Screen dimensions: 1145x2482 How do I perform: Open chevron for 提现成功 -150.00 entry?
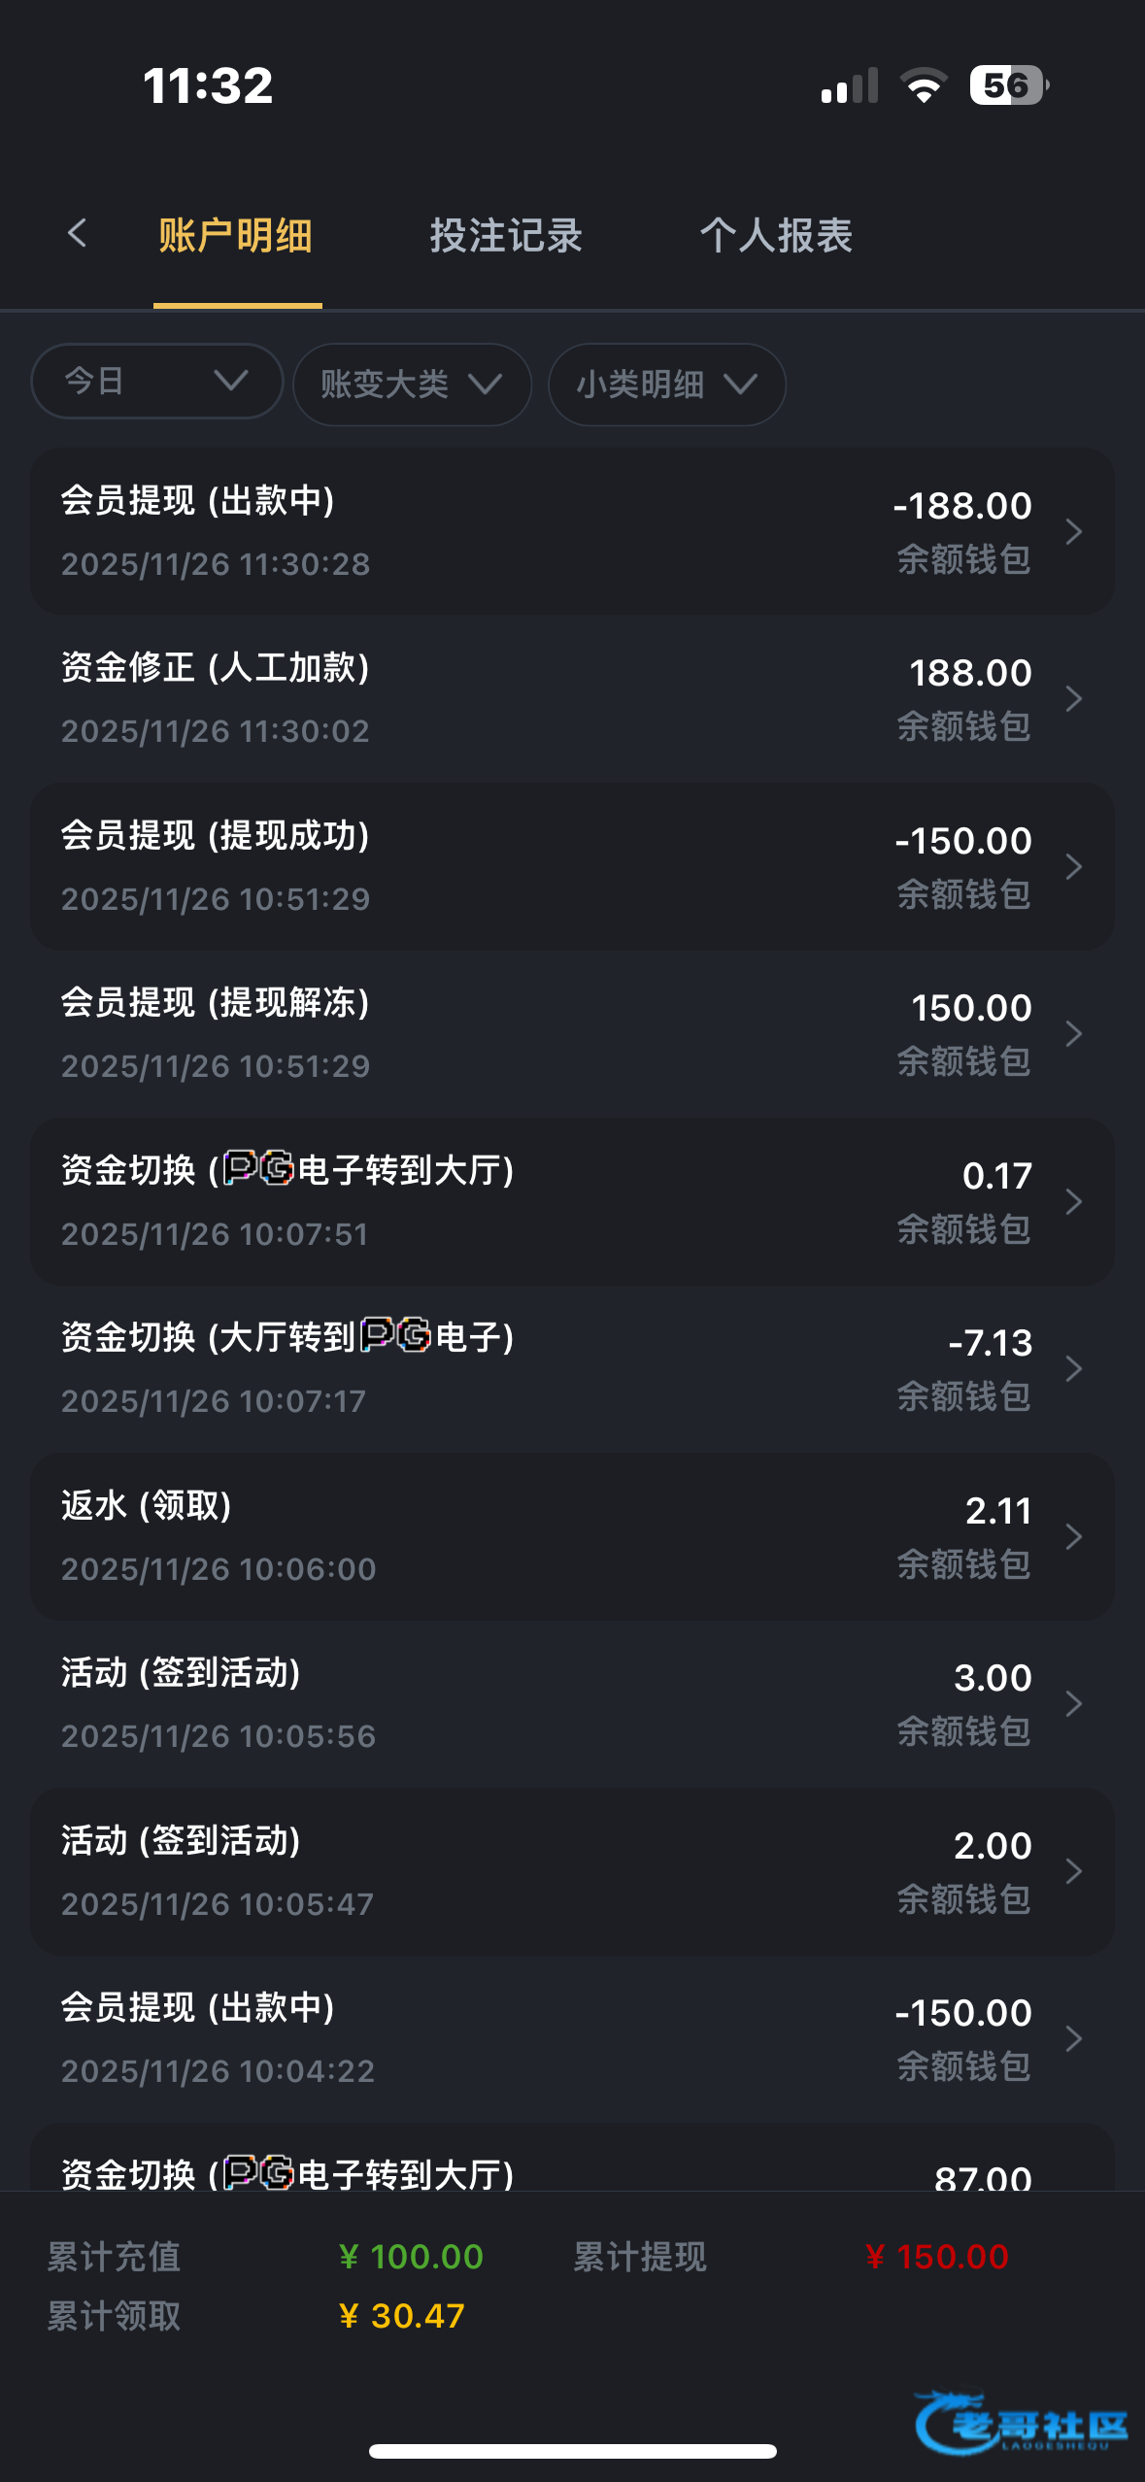(1073, 866)
